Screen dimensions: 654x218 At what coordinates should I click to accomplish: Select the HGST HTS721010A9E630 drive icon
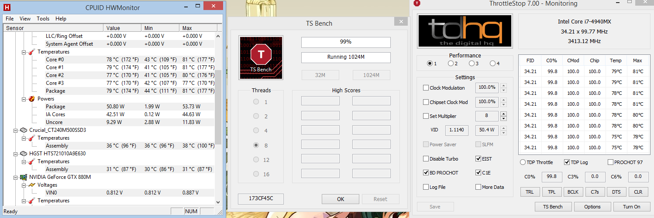pos(24,154)
